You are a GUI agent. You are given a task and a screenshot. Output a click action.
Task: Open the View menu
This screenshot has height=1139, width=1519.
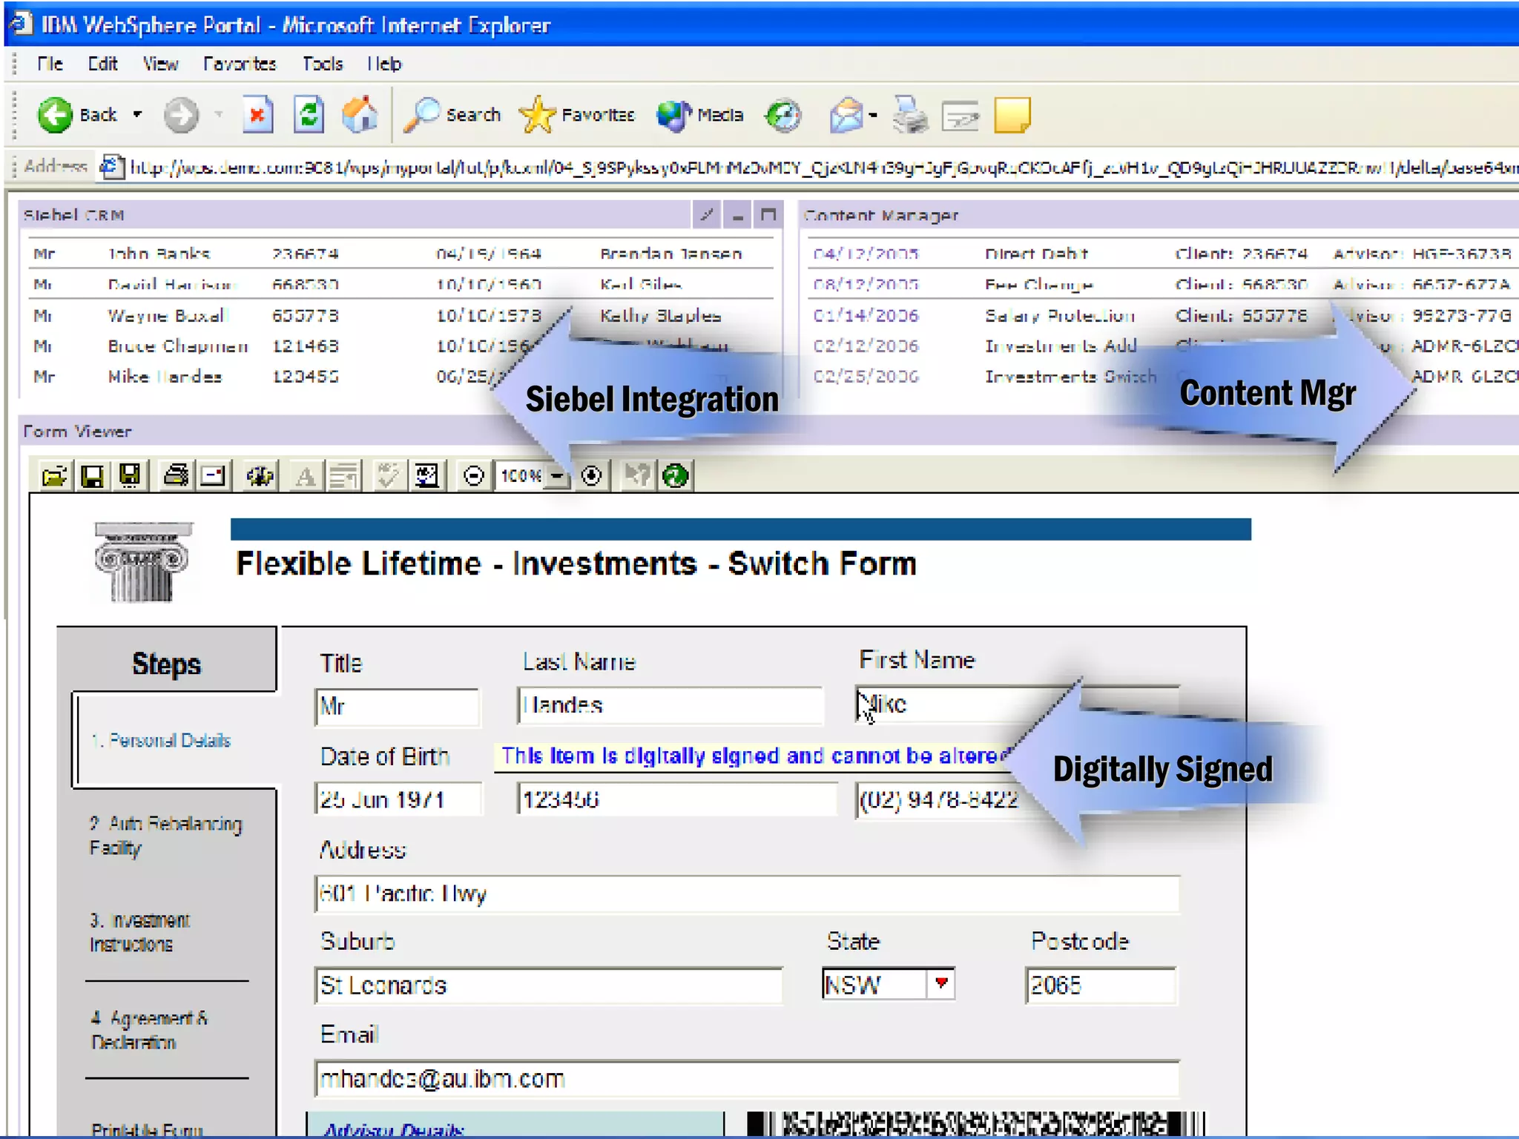click(160, 64)
